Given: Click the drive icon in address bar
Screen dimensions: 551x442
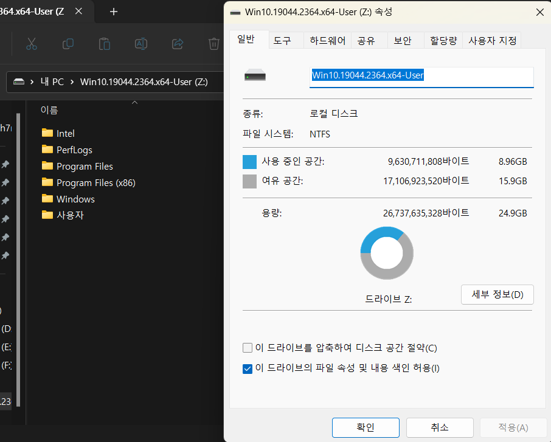Looking at the screenshot, I should (x=19, y=82).
